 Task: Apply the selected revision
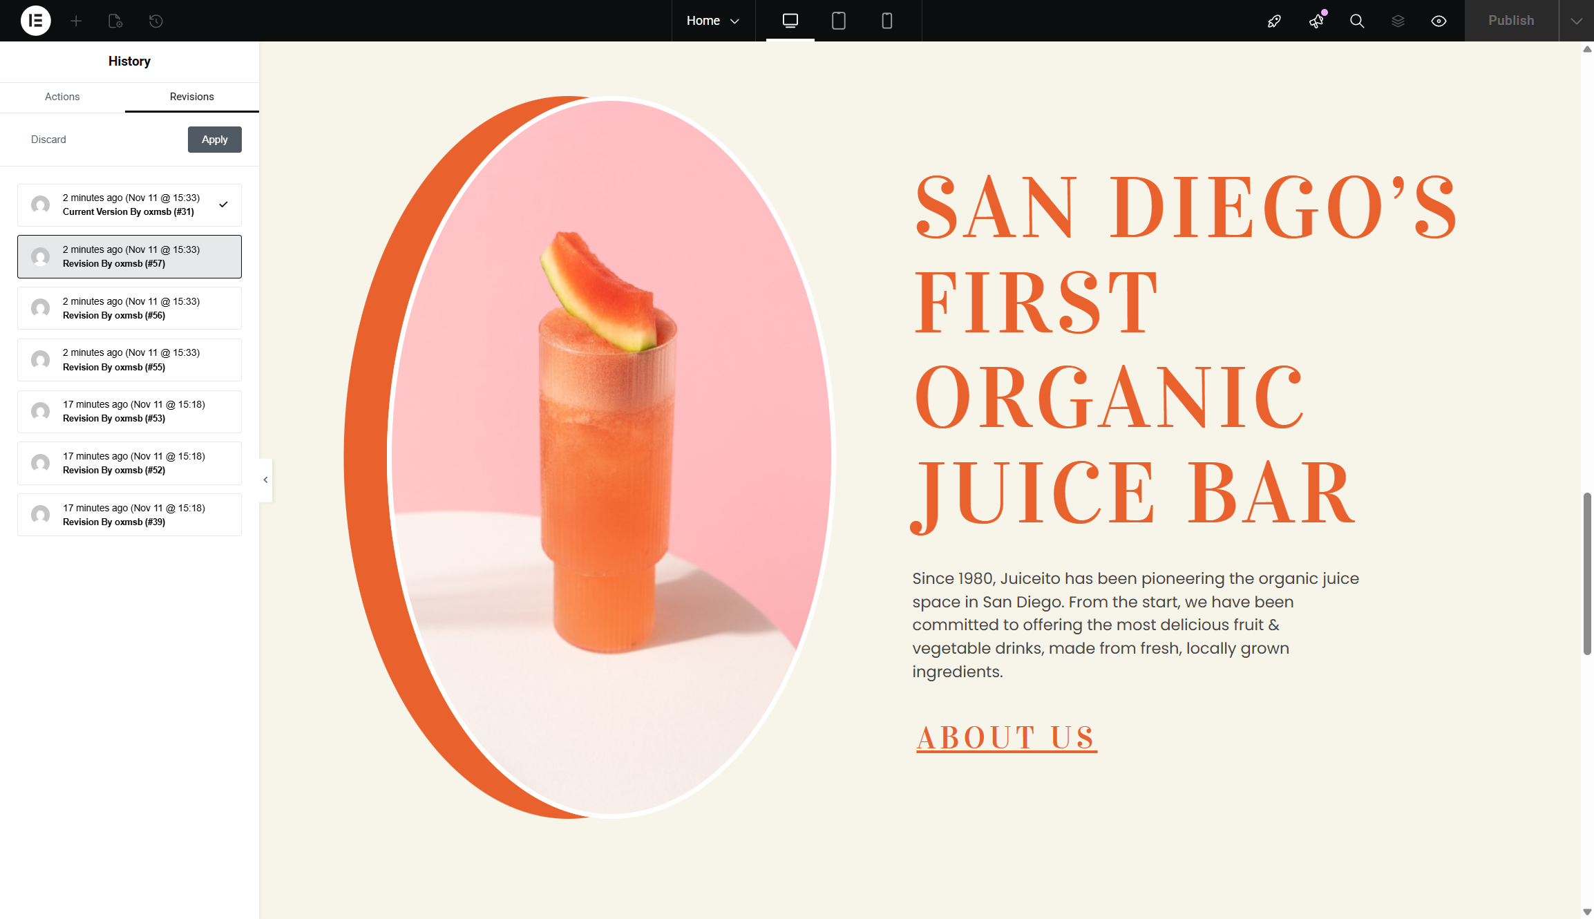[214, 140]
